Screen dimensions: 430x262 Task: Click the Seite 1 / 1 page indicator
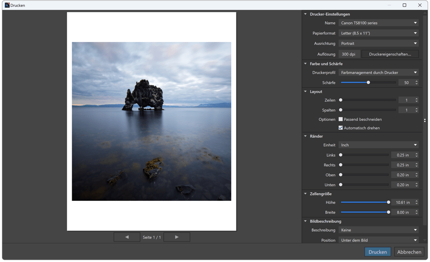tap(151, 237)
